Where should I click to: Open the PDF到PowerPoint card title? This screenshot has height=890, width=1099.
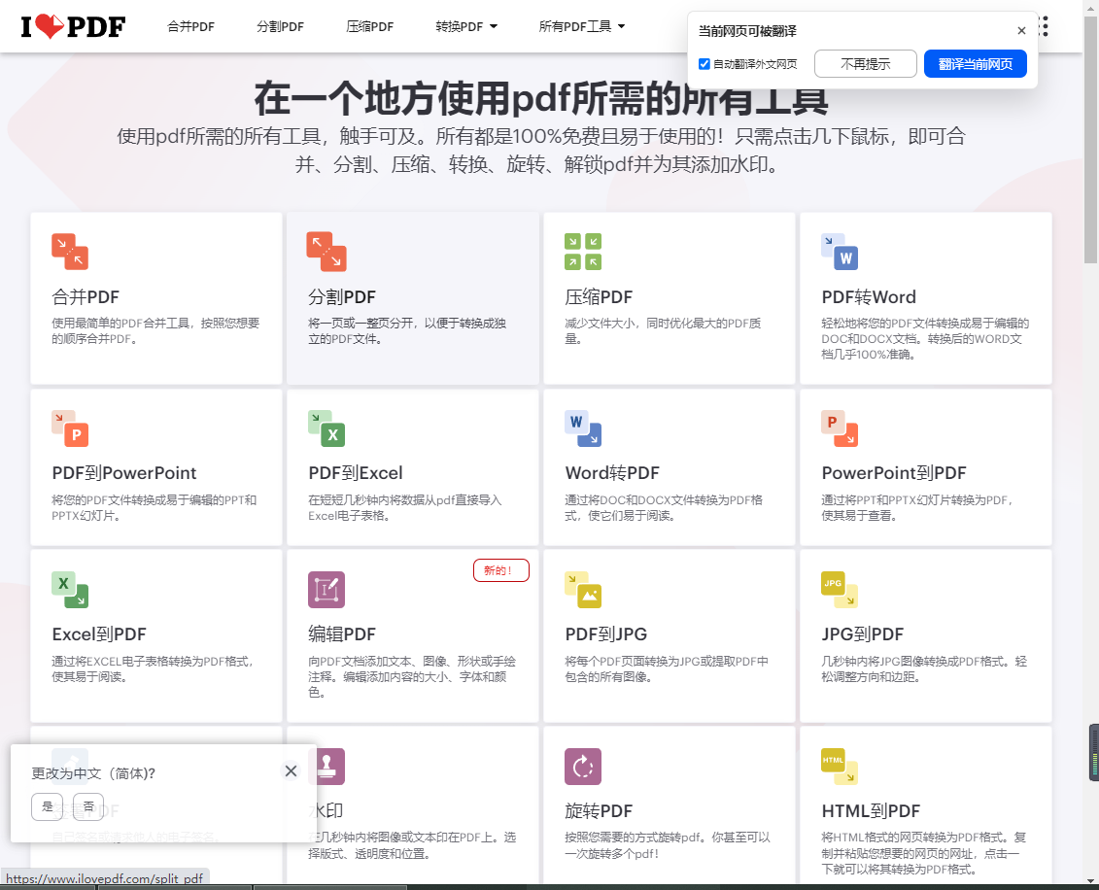(x=124, y=473)
